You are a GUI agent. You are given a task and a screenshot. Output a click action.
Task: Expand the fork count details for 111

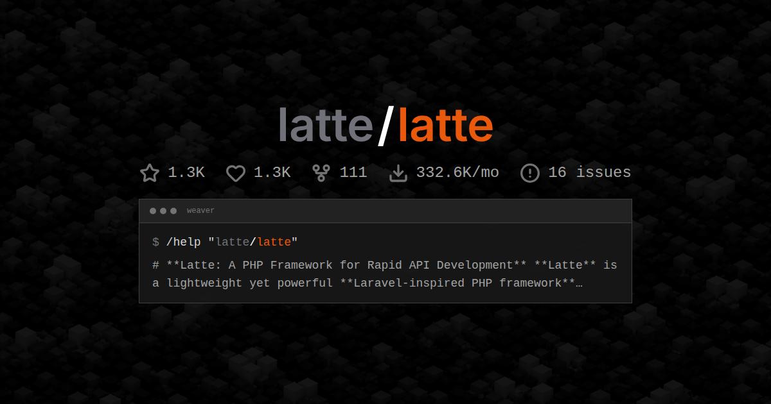click(x=354, y=173)
